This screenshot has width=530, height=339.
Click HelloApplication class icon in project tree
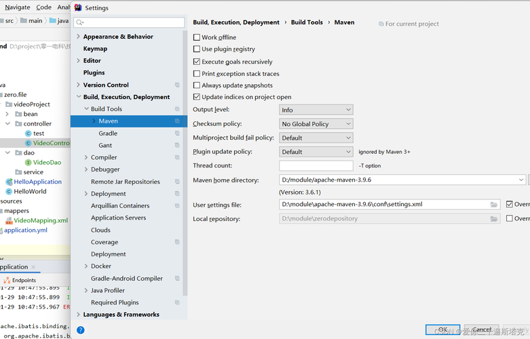pyautogui.click(x=9, y=182)
